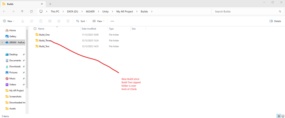Image resolution: width=285 pixels, height=118 pixels.
Task: Click the Share icon in toolbar
Action: pos(59,21)
